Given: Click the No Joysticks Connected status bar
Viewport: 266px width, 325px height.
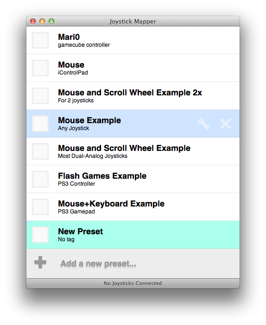Looking at the screenshot, I should pyautogui.click(x=133, y=283).
